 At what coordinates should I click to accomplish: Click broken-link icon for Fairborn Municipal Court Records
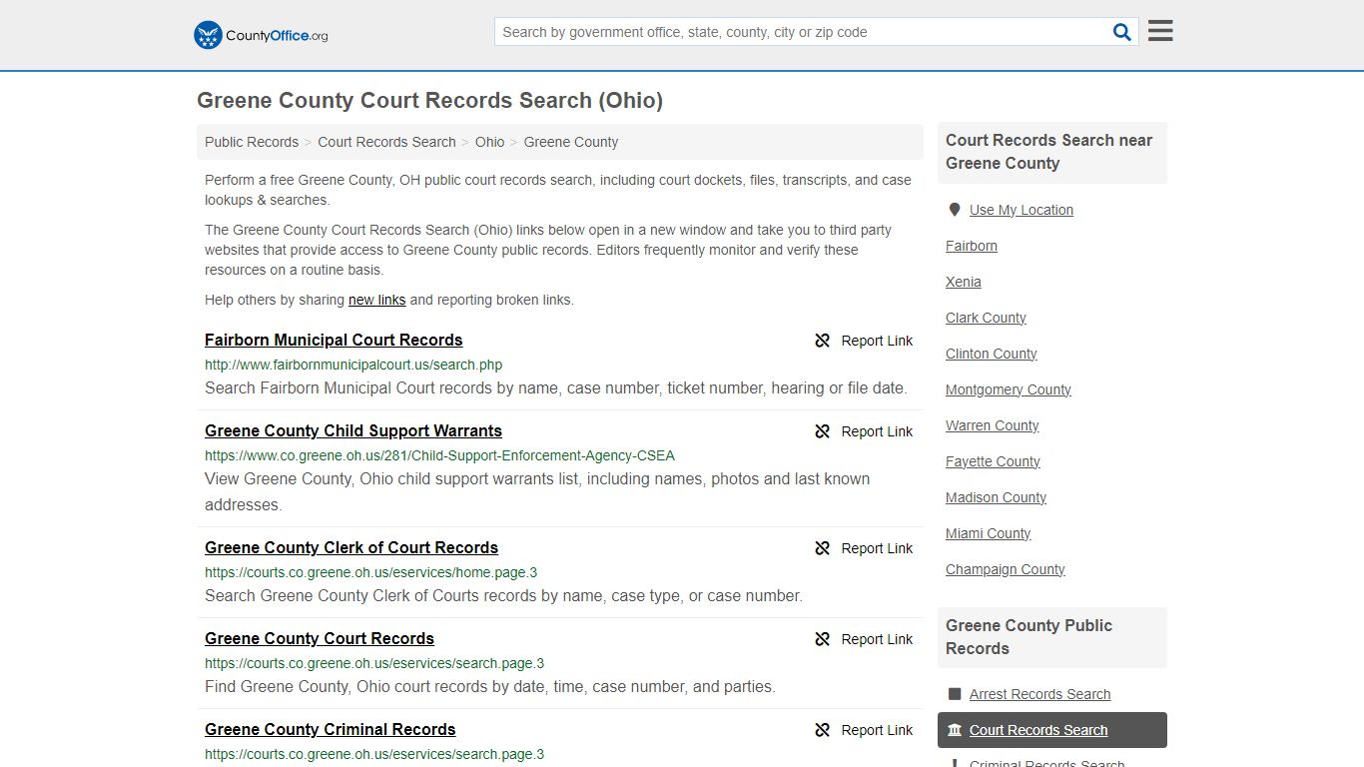coord(823,341)
